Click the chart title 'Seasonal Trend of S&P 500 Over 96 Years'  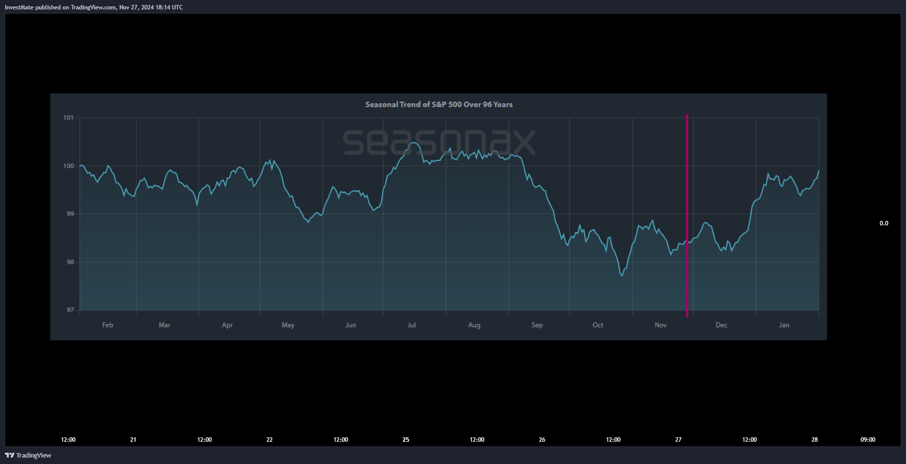(x=439, y=104)
